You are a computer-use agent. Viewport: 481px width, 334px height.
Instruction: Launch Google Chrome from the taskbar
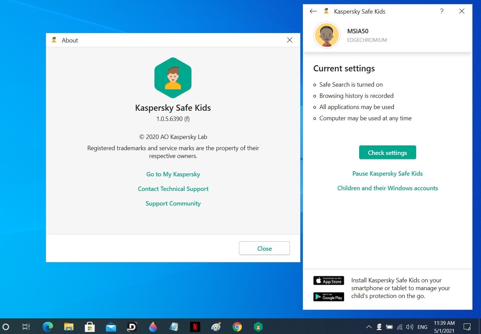[237, 327]
